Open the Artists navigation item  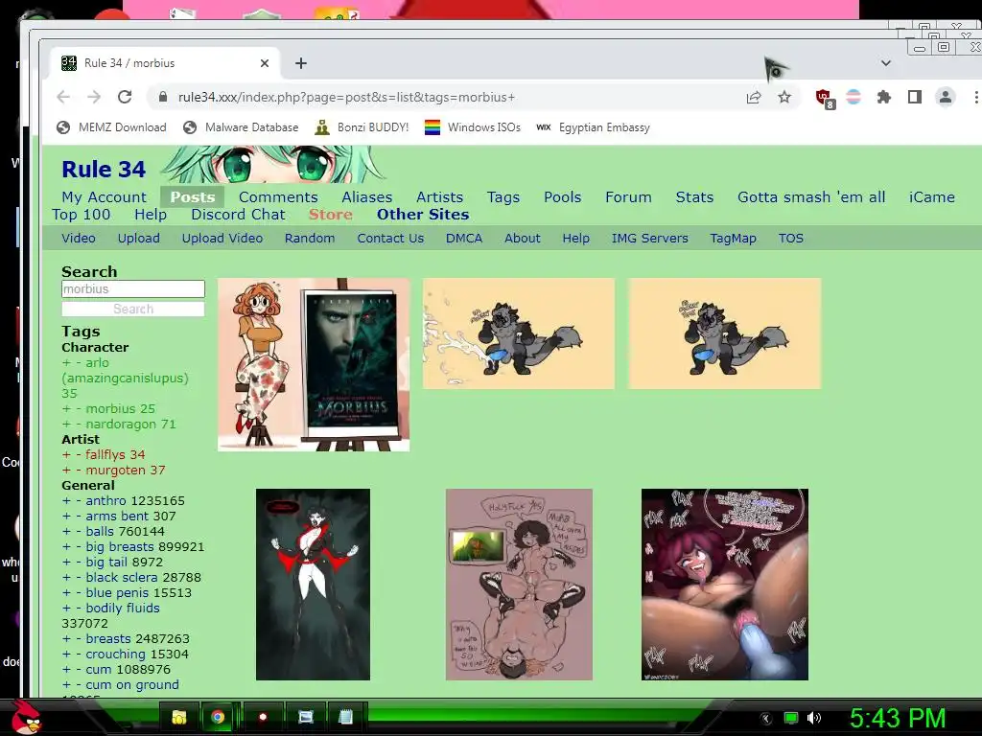tap(439, 197)
